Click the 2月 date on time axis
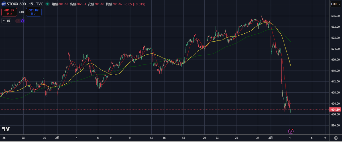Image resolution: width=342 pixels, height=142 pixels. pos(58,137)
